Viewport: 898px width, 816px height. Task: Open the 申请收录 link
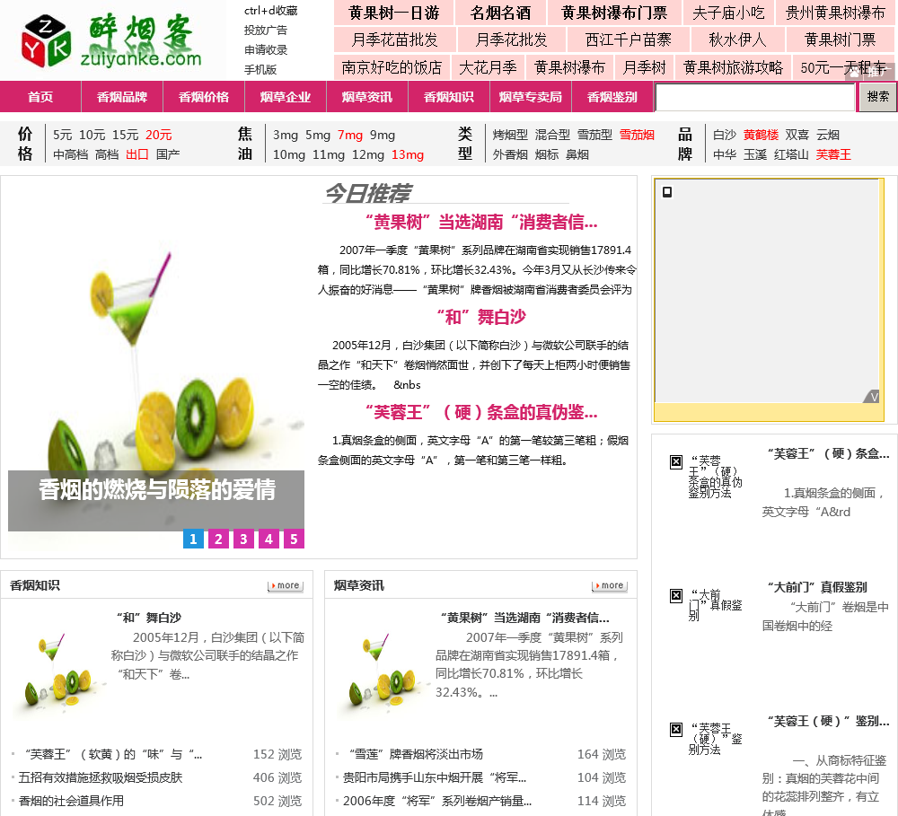266,49
